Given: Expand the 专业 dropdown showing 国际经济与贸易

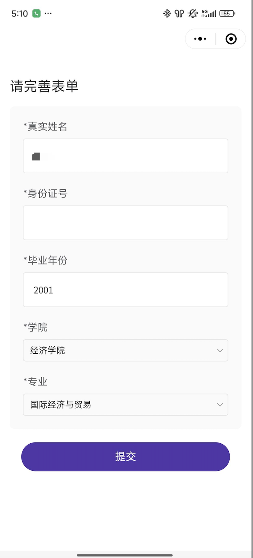Looking at the screenshot, I should pyautogui.click(x=125, y=405).
